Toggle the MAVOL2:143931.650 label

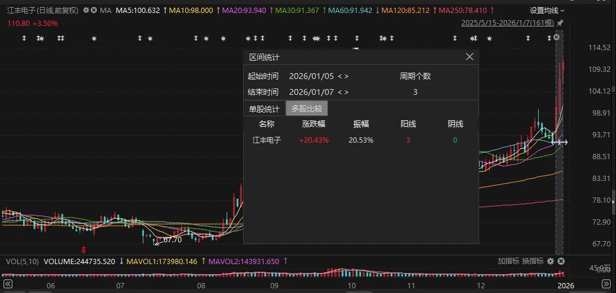tap(244, 261)
